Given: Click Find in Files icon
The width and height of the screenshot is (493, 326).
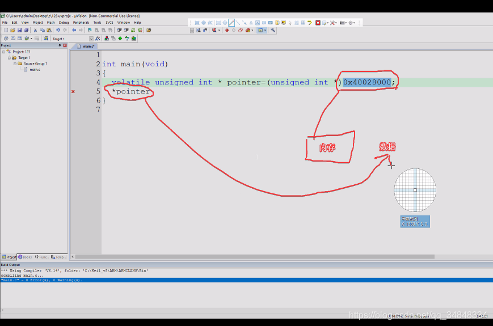Looking at the screenshot, I should [x=149, y=30].
